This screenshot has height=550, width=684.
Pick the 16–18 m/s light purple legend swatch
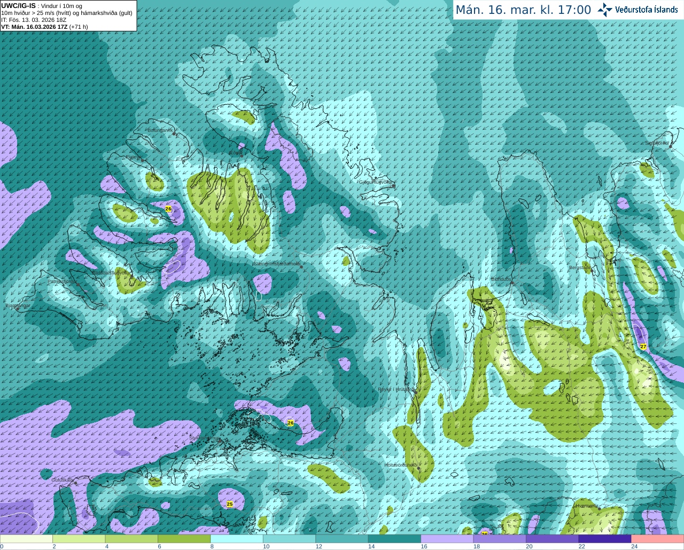(x=447, y=539)
